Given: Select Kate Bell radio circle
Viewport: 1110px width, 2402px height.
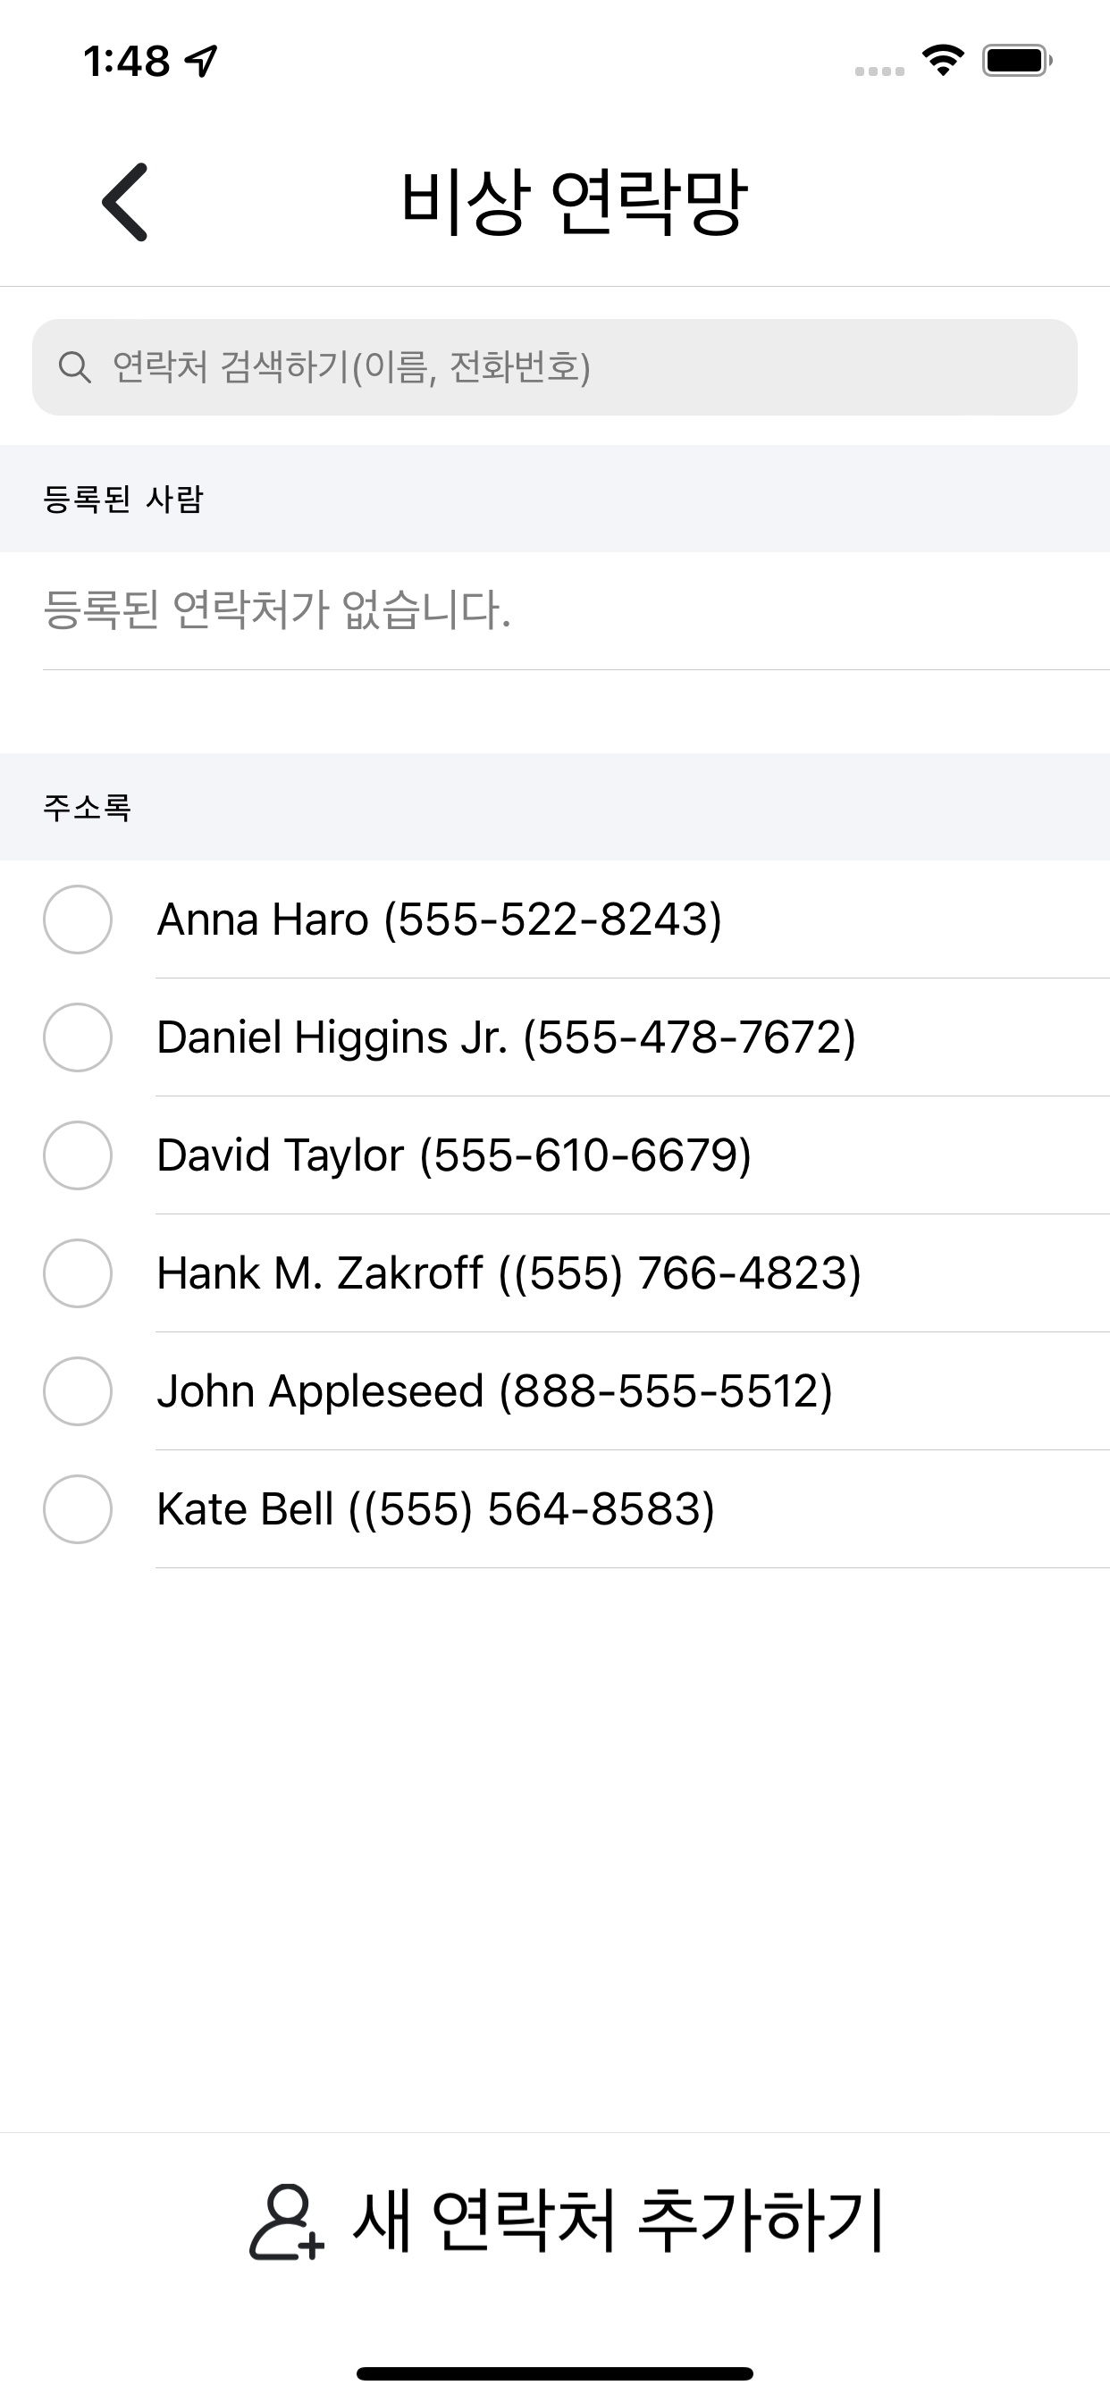Looking at the screenshot, I should tap(78, 1508).
